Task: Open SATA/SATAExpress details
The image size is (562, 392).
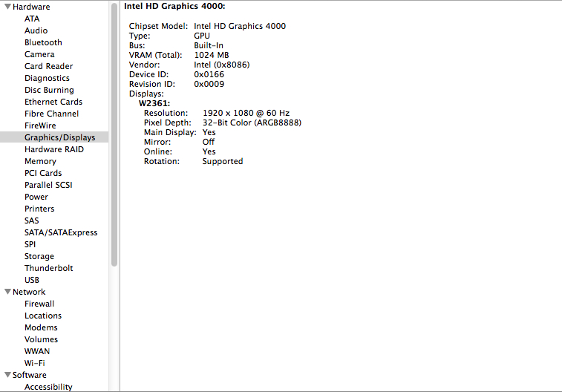Action: pos(61,232)
